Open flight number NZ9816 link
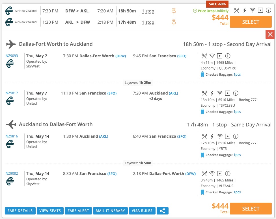 pyautogui.click(x=12, y=136)
